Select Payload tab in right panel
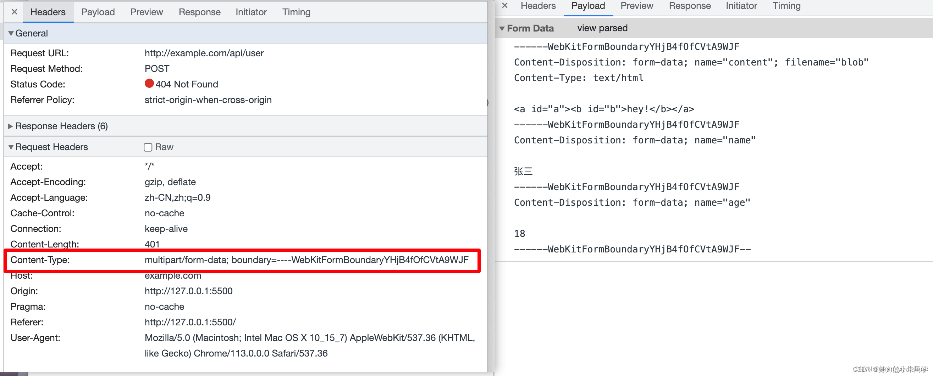This screenshot has height=376, width=933. point(588,6)
